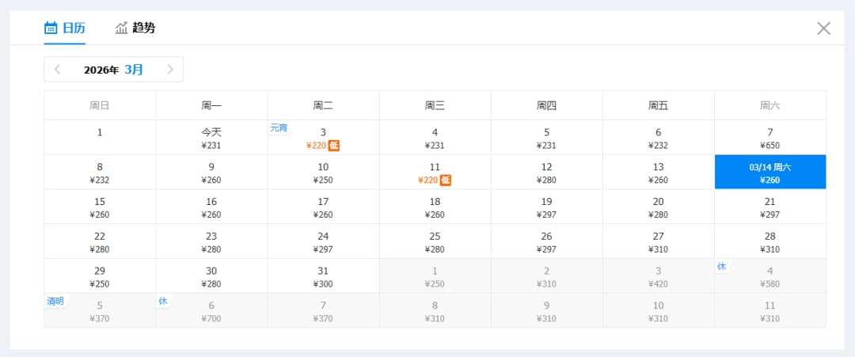Go to previous month with left chevron

(x=58, y=70)
